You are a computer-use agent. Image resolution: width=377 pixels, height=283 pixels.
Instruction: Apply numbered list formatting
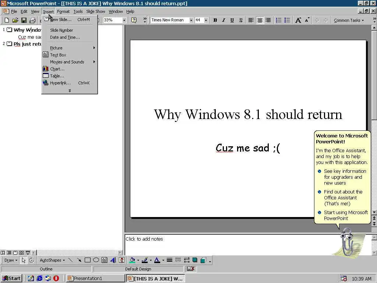click(x=278, y=20)
